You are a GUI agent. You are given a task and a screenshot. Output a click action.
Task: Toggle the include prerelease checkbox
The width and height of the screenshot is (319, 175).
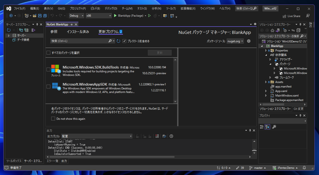pyautogui.click(x=124, y=41)
